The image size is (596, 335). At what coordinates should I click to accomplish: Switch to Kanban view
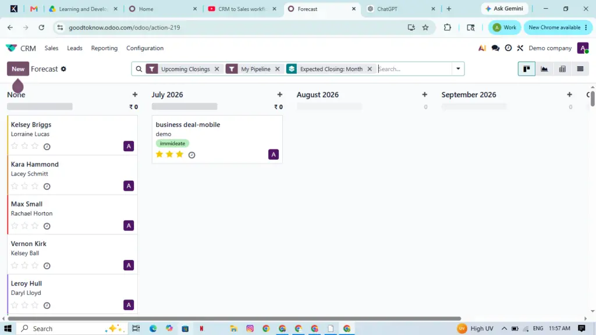(526, 69)
